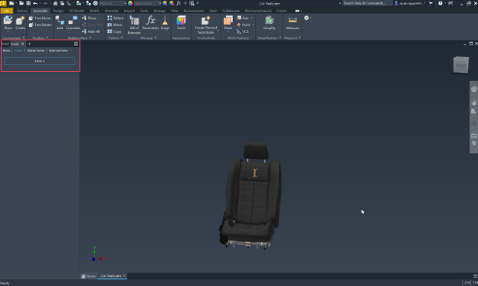Switch to the Annotate ribbon tab
The height and width of the screenshot is (286, 478).
click(111, 11)
